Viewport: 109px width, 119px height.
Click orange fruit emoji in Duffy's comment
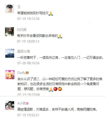pyautogui.click(x=60, y=89)
